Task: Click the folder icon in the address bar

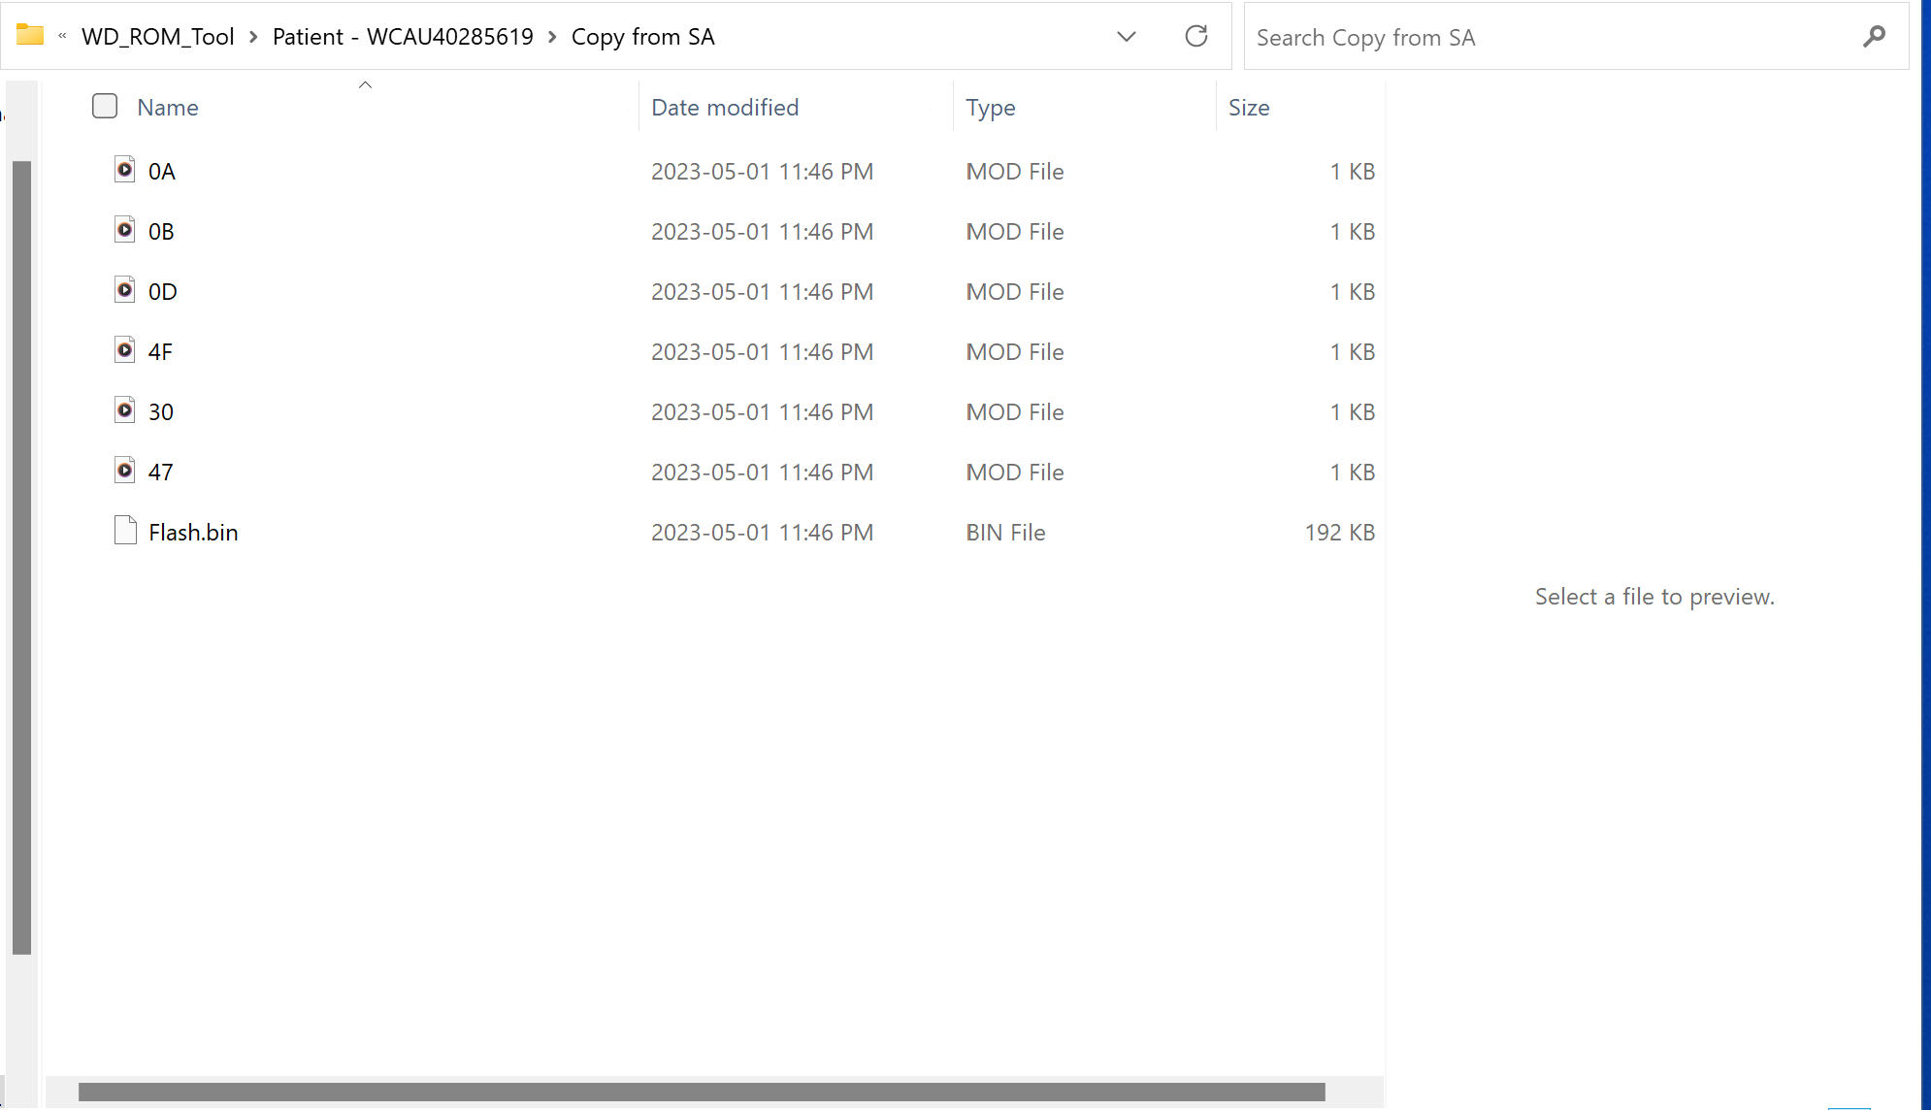Action: pyautogui.click(x=30, y=35)
